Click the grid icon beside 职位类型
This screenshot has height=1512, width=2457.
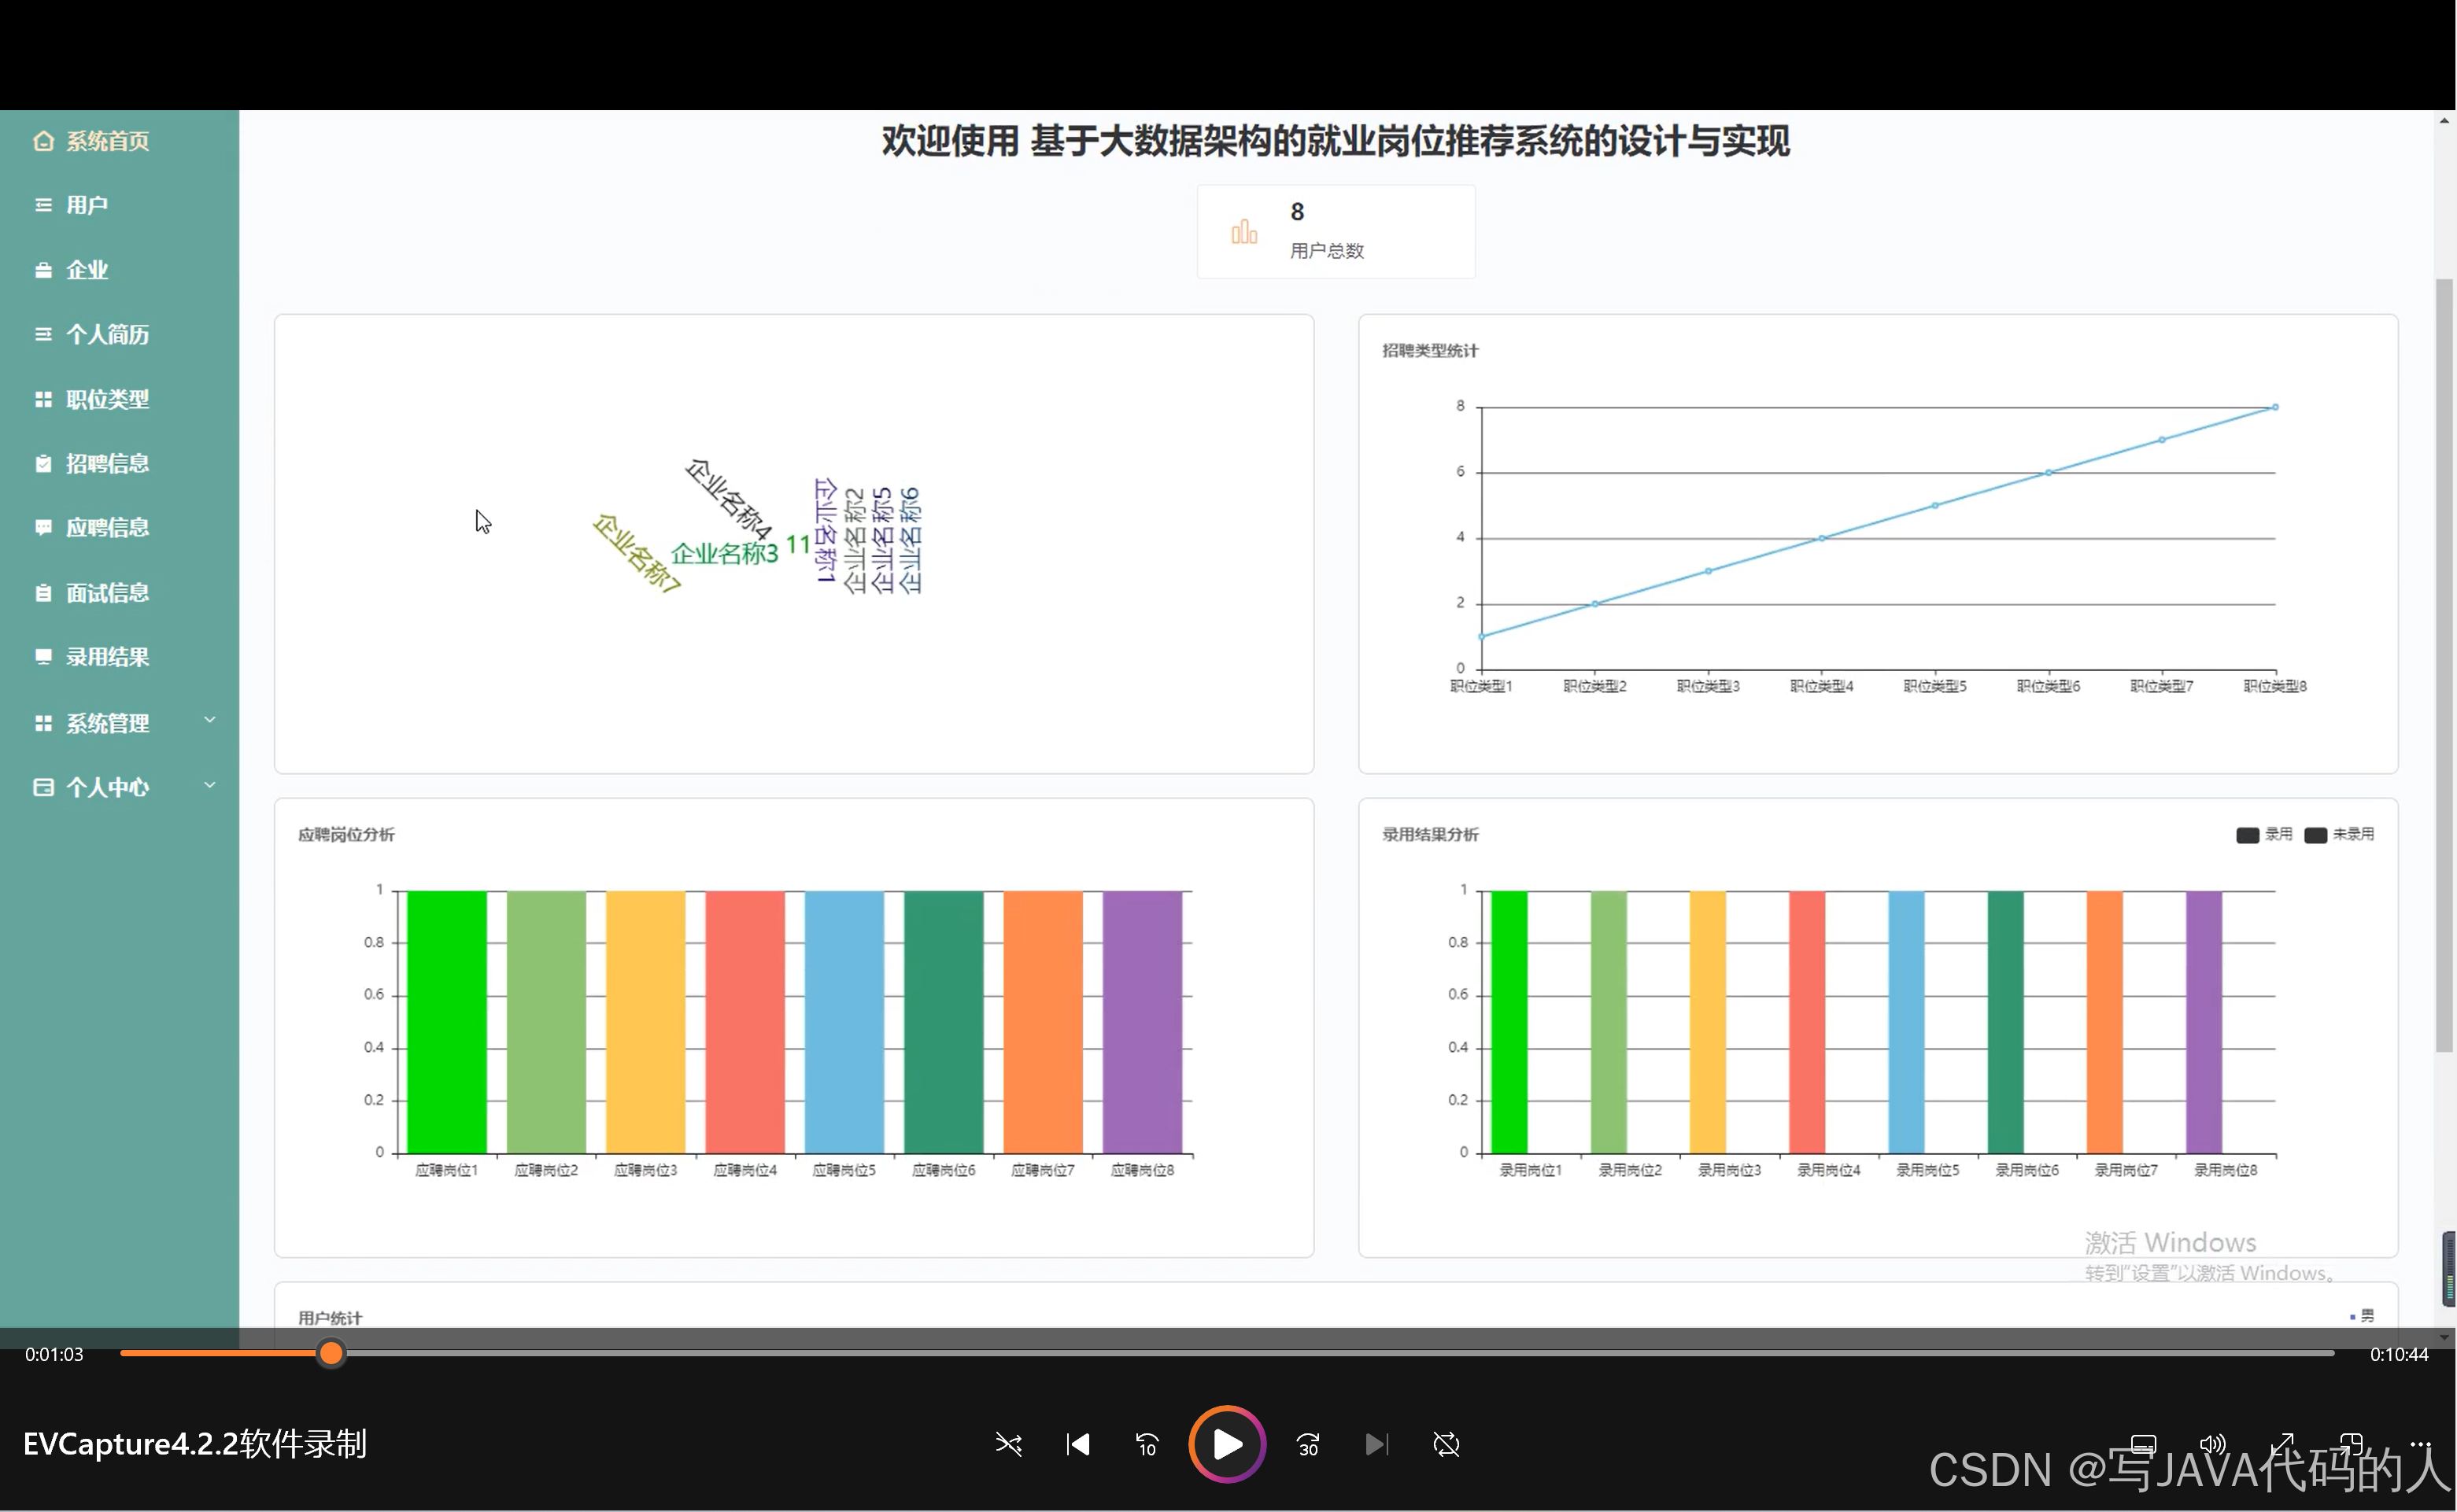[43, 399]
